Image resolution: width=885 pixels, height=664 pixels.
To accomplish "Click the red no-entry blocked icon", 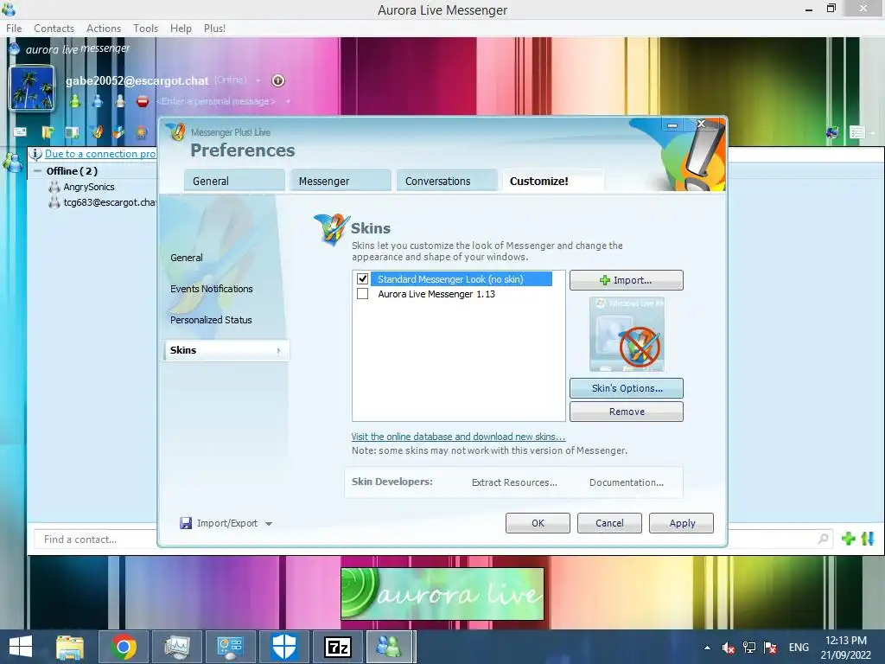I will [x=143, y=102].
